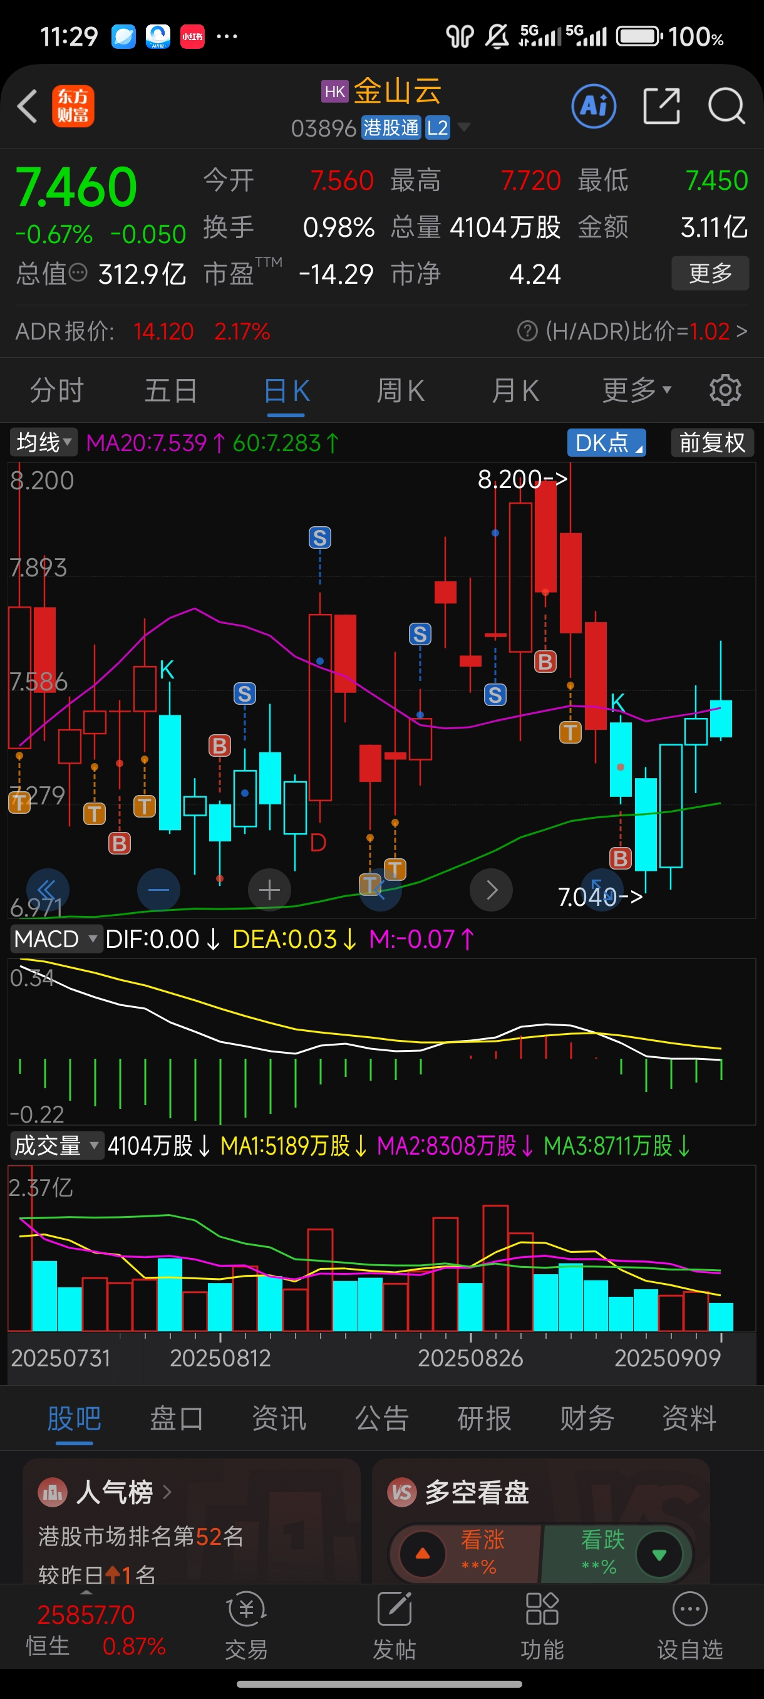
Task: Switch to the 月K tab
Action: 515,390
